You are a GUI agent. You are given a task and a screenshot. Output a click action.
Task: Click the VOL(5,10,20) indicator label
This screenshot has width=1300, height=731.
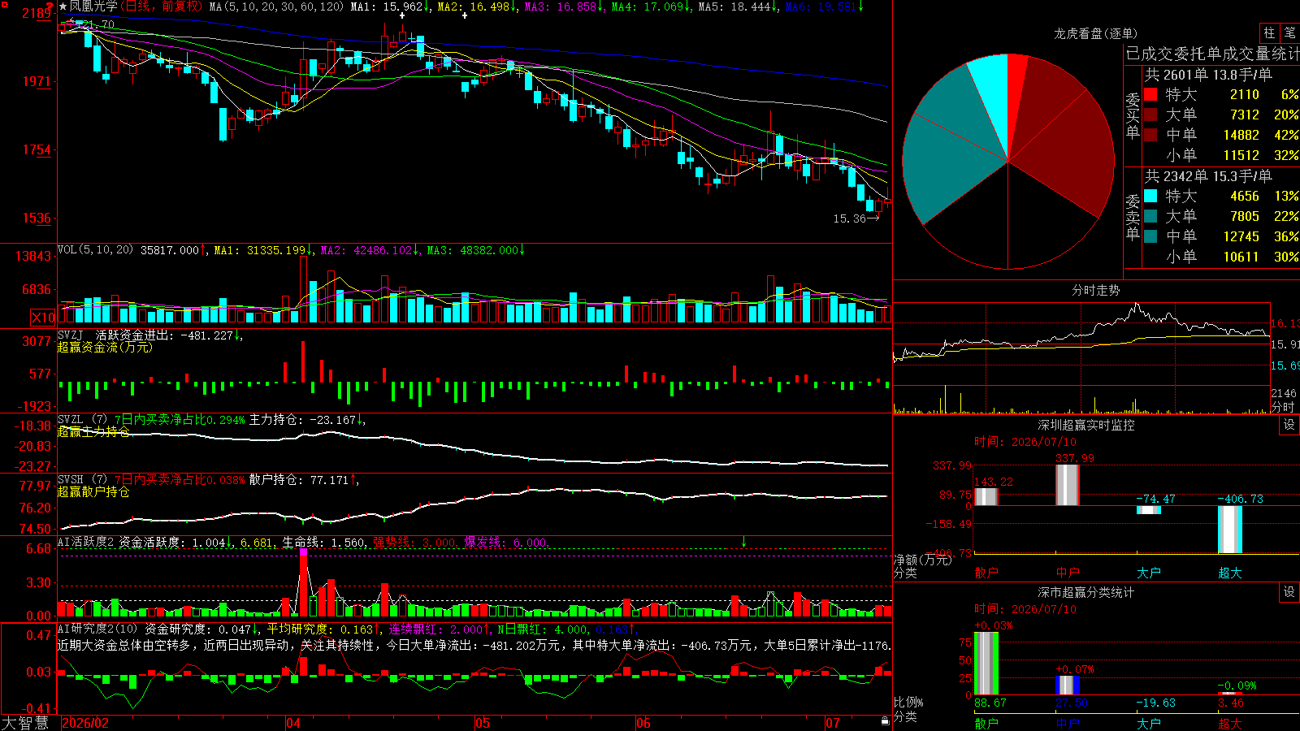[96, 250]
